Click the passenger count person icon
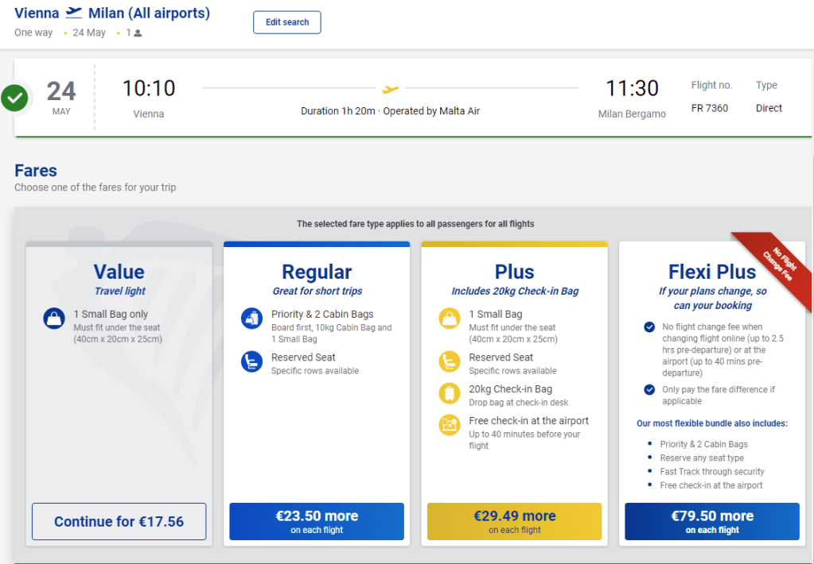This screenshot has height=564, width=814. [x=138, y=33]
